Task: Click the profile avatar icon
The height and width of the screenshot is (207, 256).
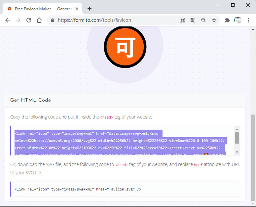Action: [x=238, y=20]
